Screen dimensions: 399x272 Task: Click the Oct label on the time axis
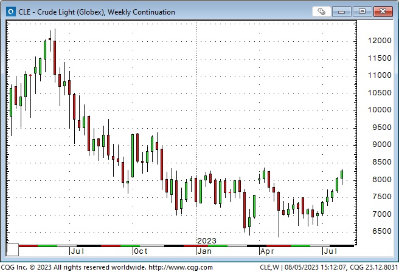(x=141, y=251)
